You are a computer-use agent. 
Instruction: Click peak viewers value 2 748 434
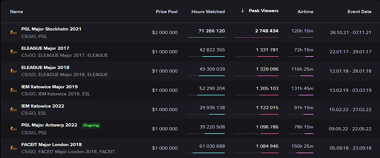click(267, 31)
